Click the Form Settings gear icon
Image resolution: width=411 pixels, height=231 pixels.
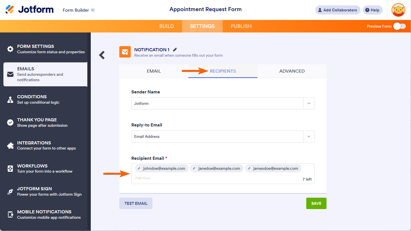[10, 49]
